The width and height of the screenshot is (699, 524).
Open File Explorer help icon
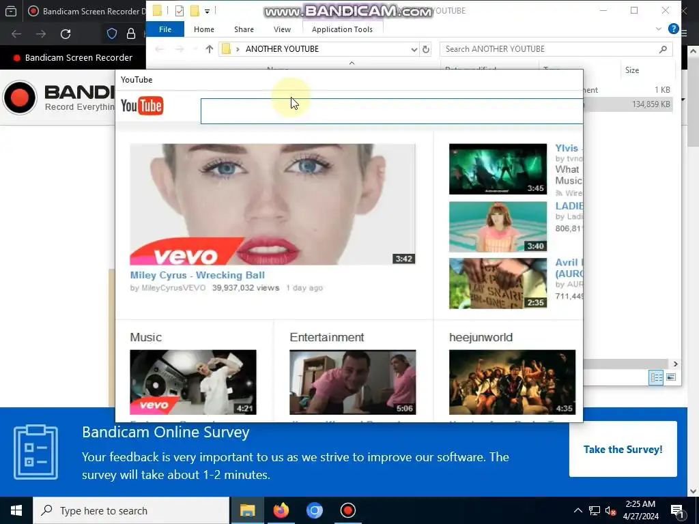point(673,29)
